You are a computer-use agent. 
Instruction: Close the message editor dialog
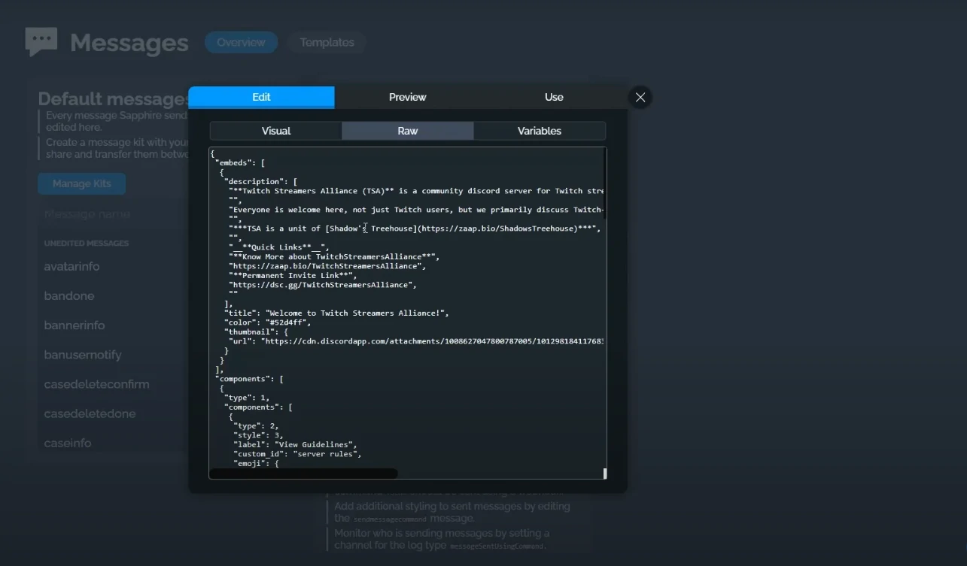pos(640,97)
